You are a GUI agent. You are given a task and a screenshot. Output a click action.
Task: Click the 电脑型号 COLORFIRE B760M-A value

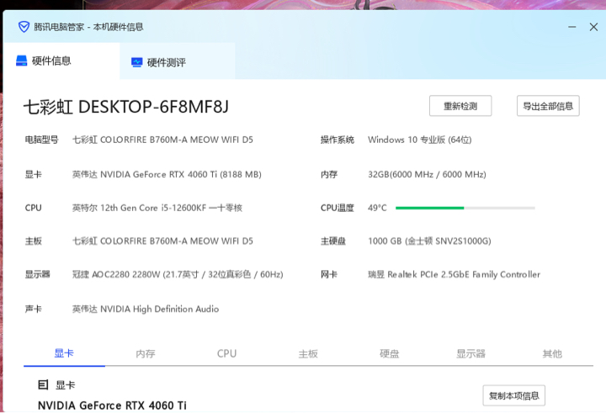tap(162, 140)
